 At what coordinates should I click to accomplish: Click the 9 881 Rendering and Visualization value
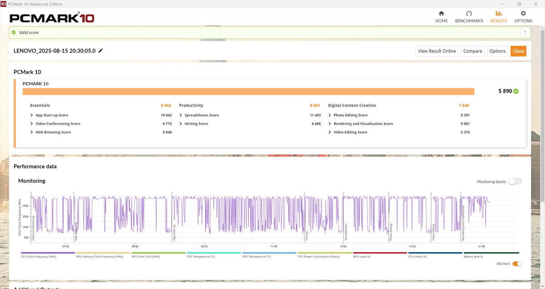tap(465, 124)
